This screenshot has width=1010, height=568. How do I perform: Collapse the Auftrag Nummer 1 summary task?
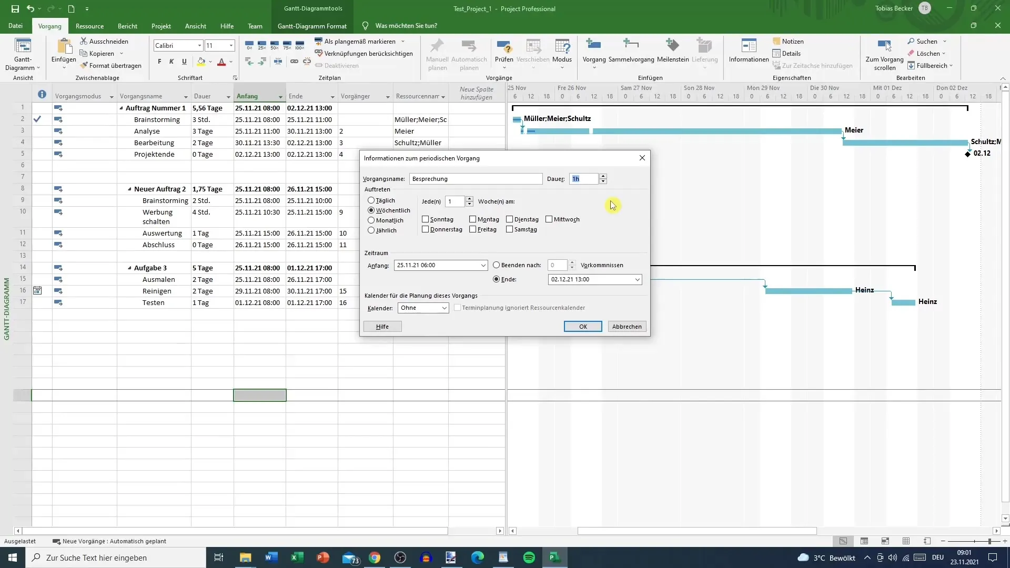[121, 108]
